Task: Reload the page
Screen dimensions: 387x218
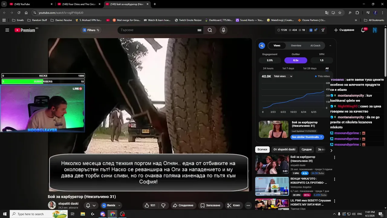Action: (19, 13)
